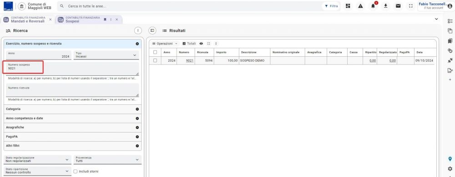The height and width of the screenshot is (177, 455).
Task: Click the warning triangle alert icon
Action: pyautogui.click(x=360, y=6)
